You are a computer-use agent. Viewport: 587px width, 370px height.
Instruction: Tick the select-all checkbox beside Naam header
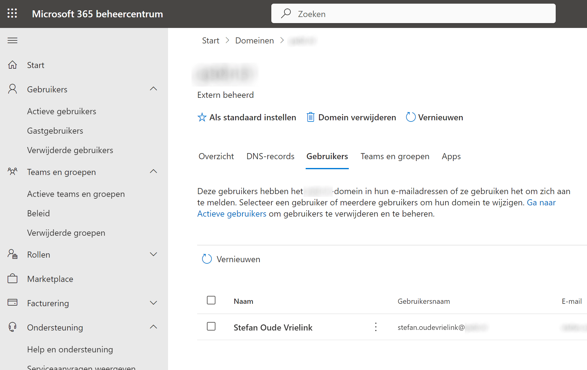point(211,300)
